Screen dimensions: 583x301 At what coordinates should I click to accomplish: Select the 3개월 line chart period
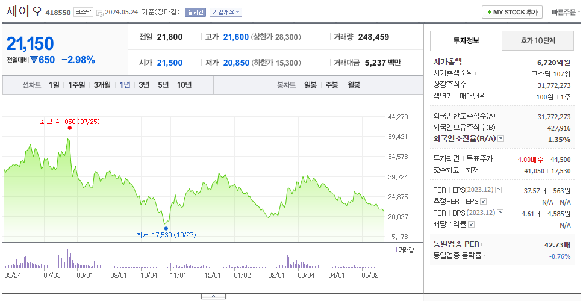coord(102,85)
